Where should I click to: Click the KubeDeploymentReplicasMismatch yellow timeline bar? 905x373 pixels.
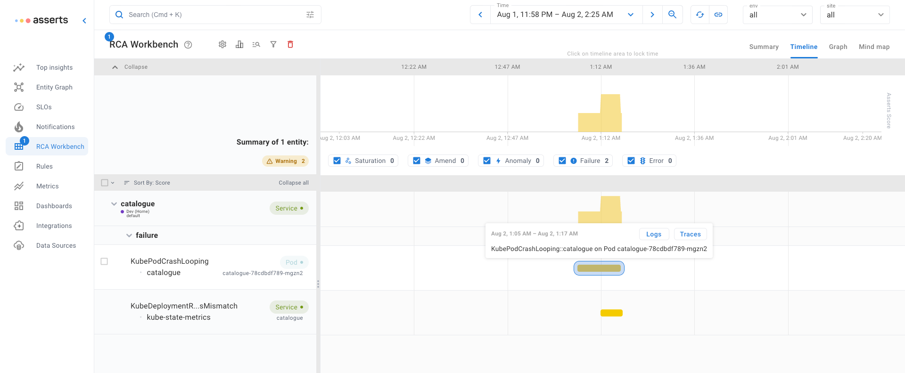click(611, 313)
